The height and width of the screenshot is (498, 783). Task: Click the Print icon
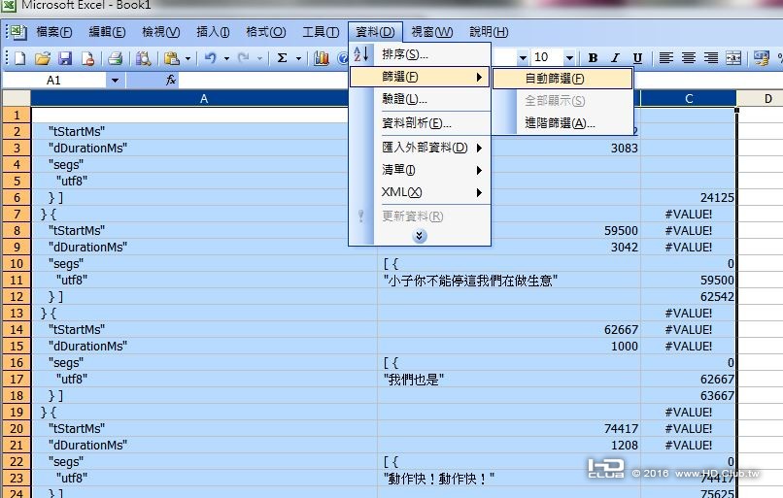pyautogui.click(x=115, y=58)
